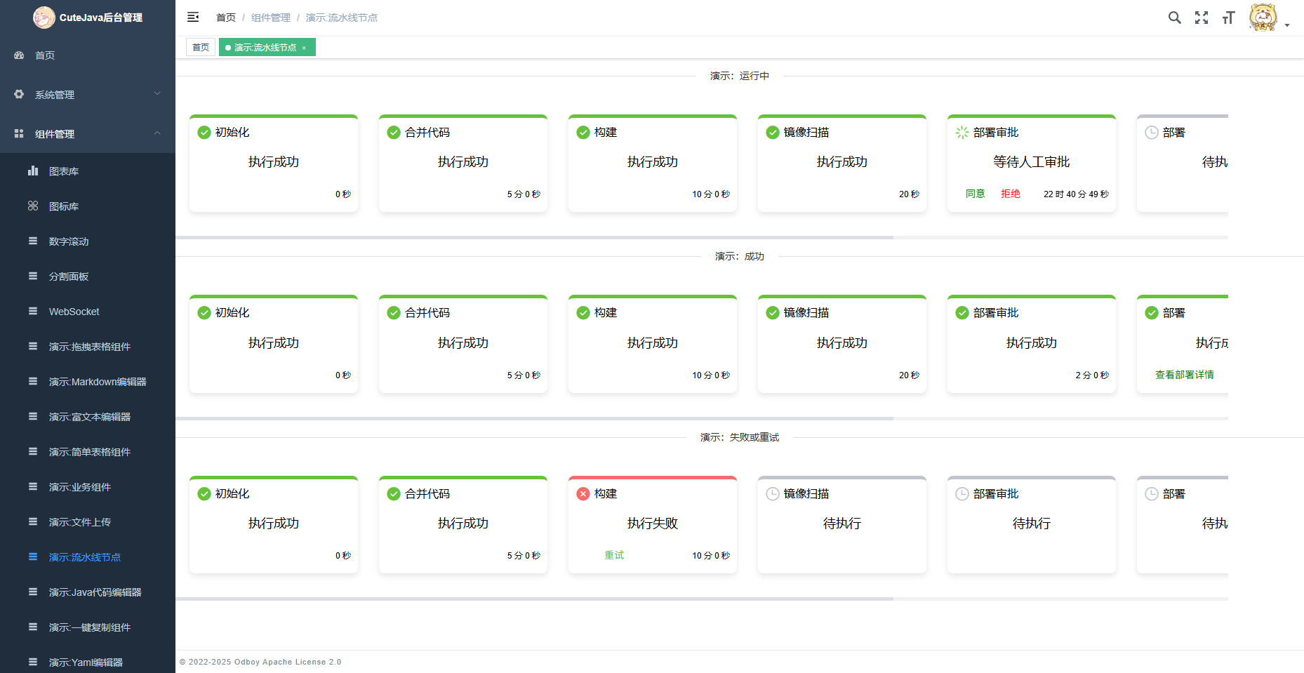Collapse the 组件管理 menu

(88, 133)
